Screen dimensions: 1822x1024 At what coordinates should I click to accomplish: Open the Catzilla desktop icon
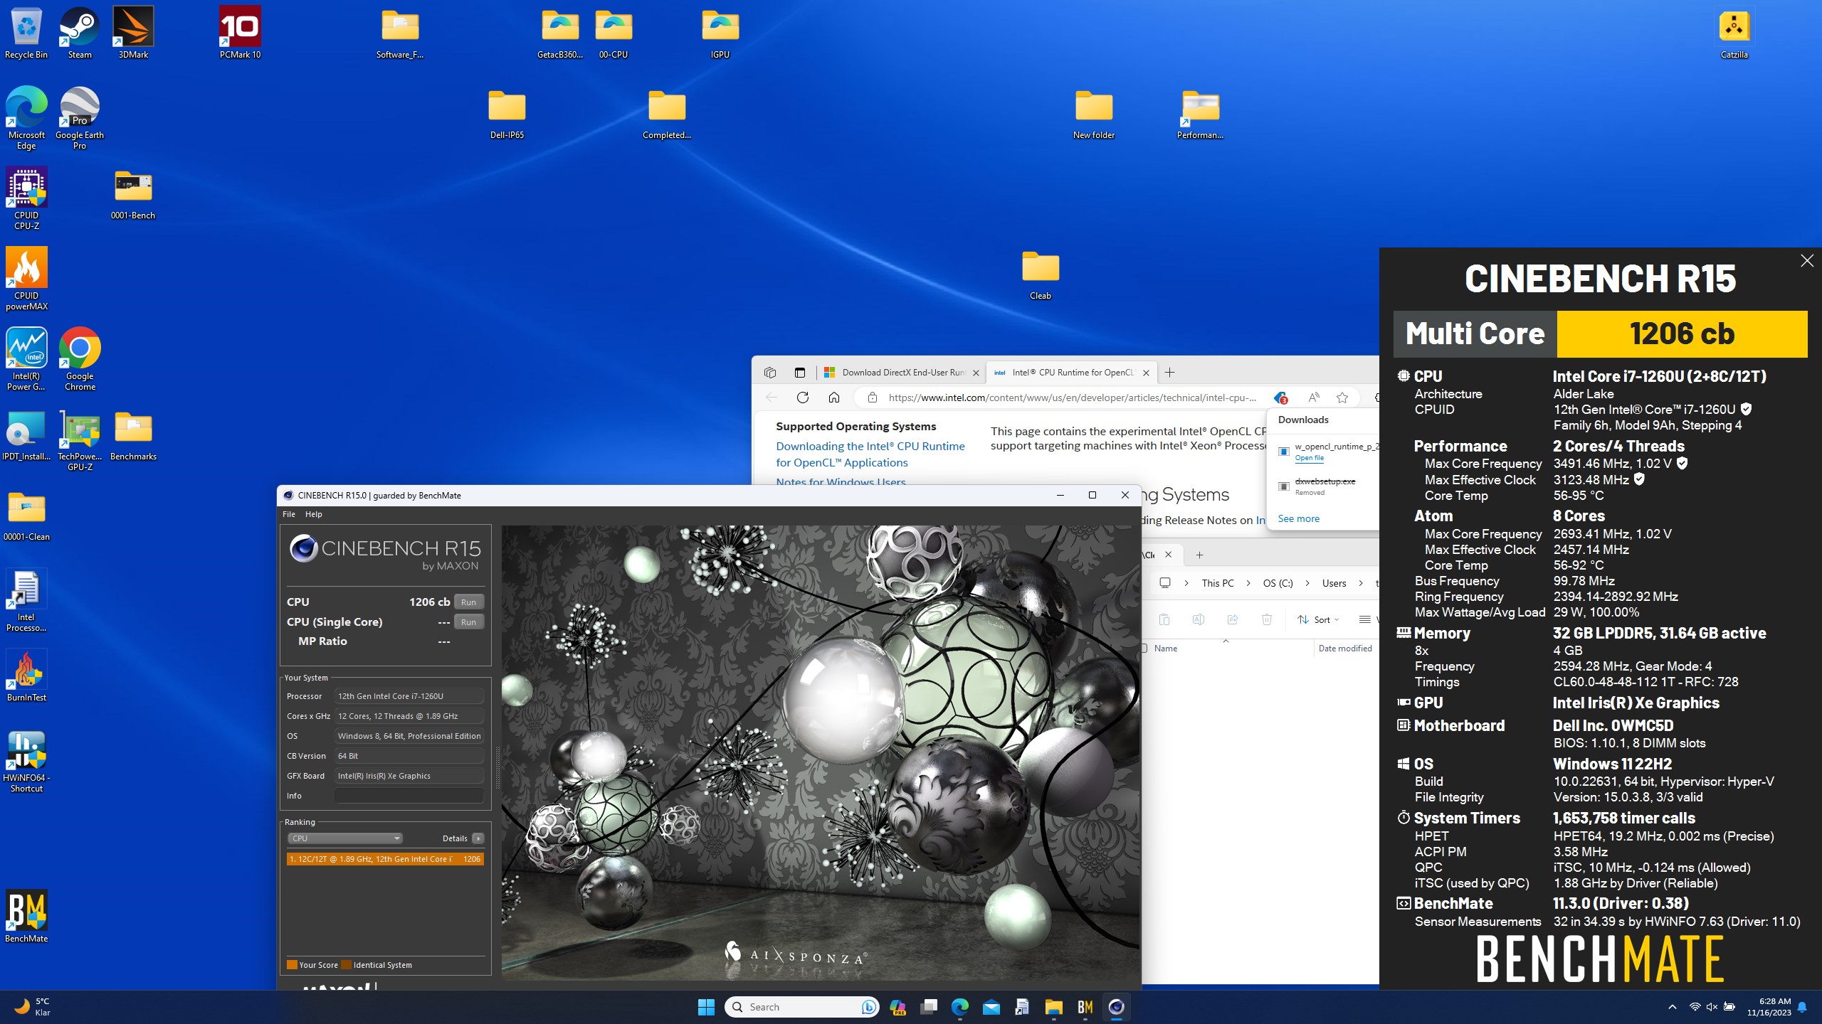(x=1734, y=33)
